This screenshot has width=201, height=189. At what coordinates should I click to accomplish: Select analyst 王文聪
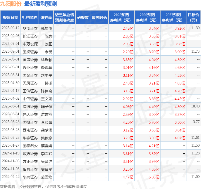47,99
